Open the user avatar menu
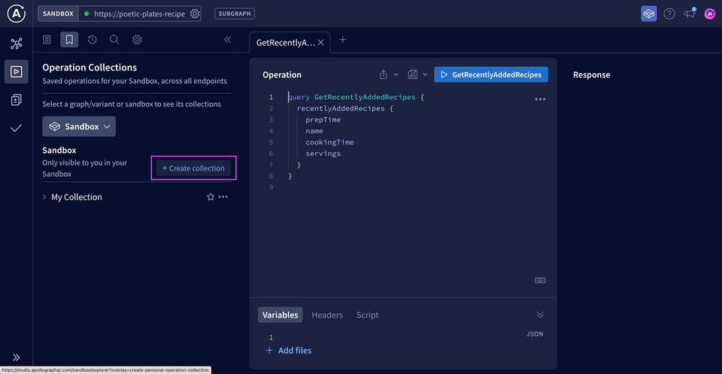The image size is (722, 374). (x=709, y=14)
